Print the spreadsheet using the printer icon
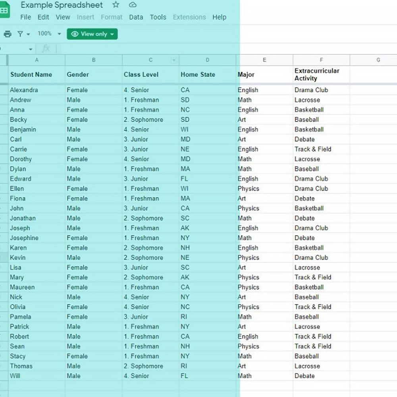 [7, 34]
